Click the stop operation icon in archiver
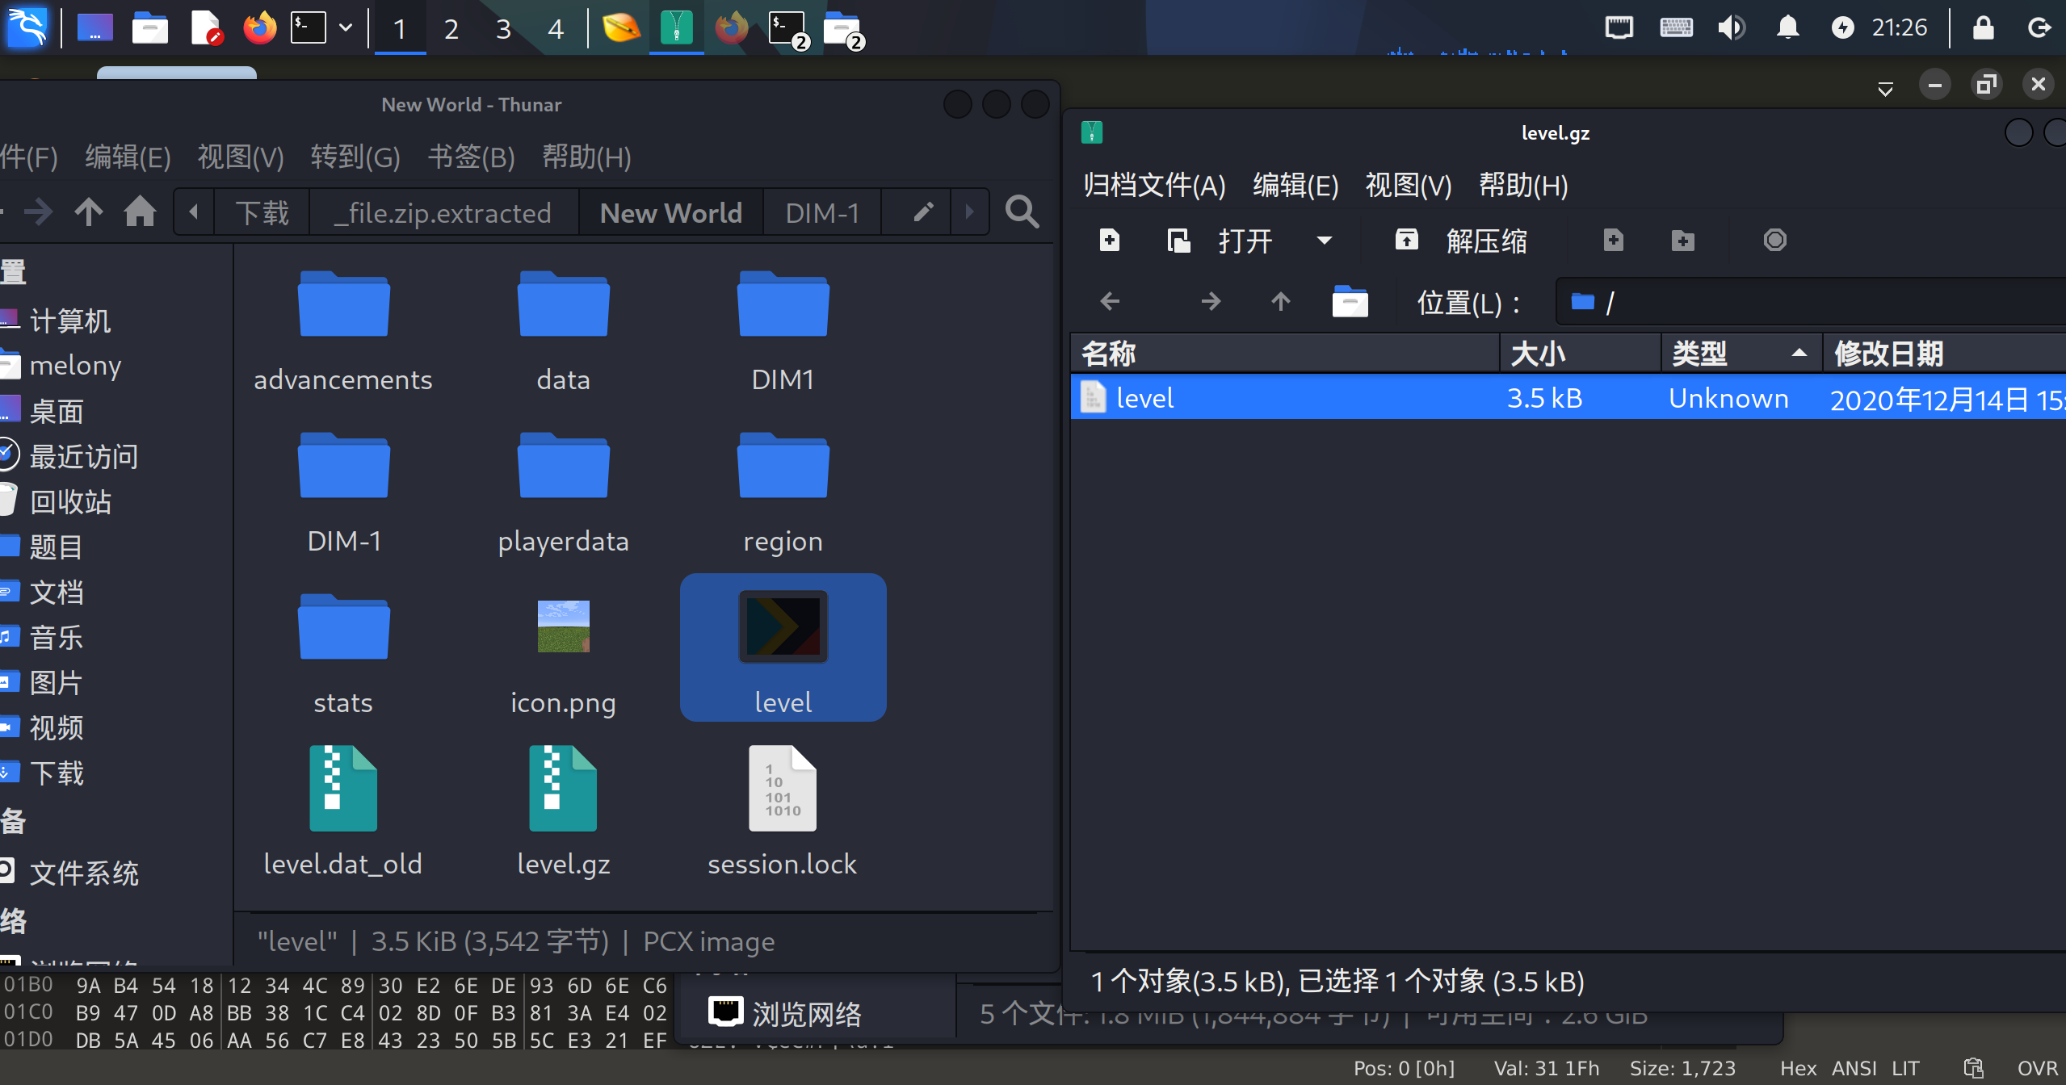Image resolution: width=2066 pixels, height=1085 pixels. 1774,240
